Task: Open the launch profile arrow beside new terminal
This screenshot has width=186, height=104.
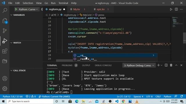Action: click(x=162, y=65)
